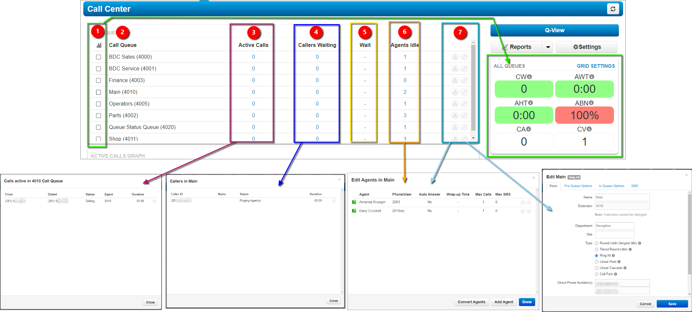Tick the Parts (4002) checkbox
Screen dimensions: 692x312
pyautogui.click(x=98, y=116)
